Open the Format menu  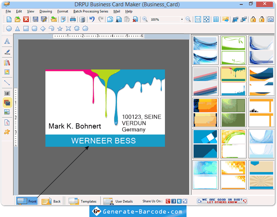click(63, 11)
